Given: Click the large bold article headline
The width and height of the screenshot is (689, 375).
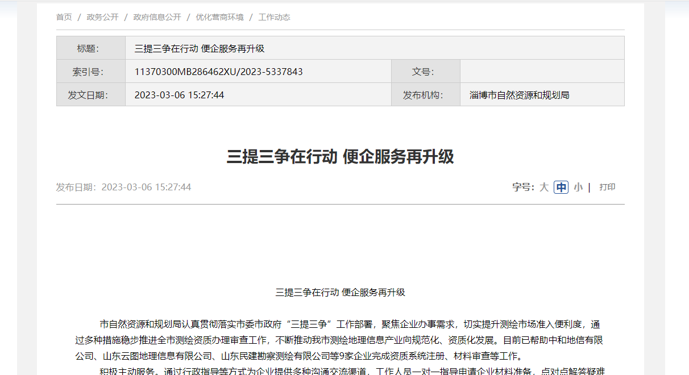Looking at the screenshot, I should (340, 156).
